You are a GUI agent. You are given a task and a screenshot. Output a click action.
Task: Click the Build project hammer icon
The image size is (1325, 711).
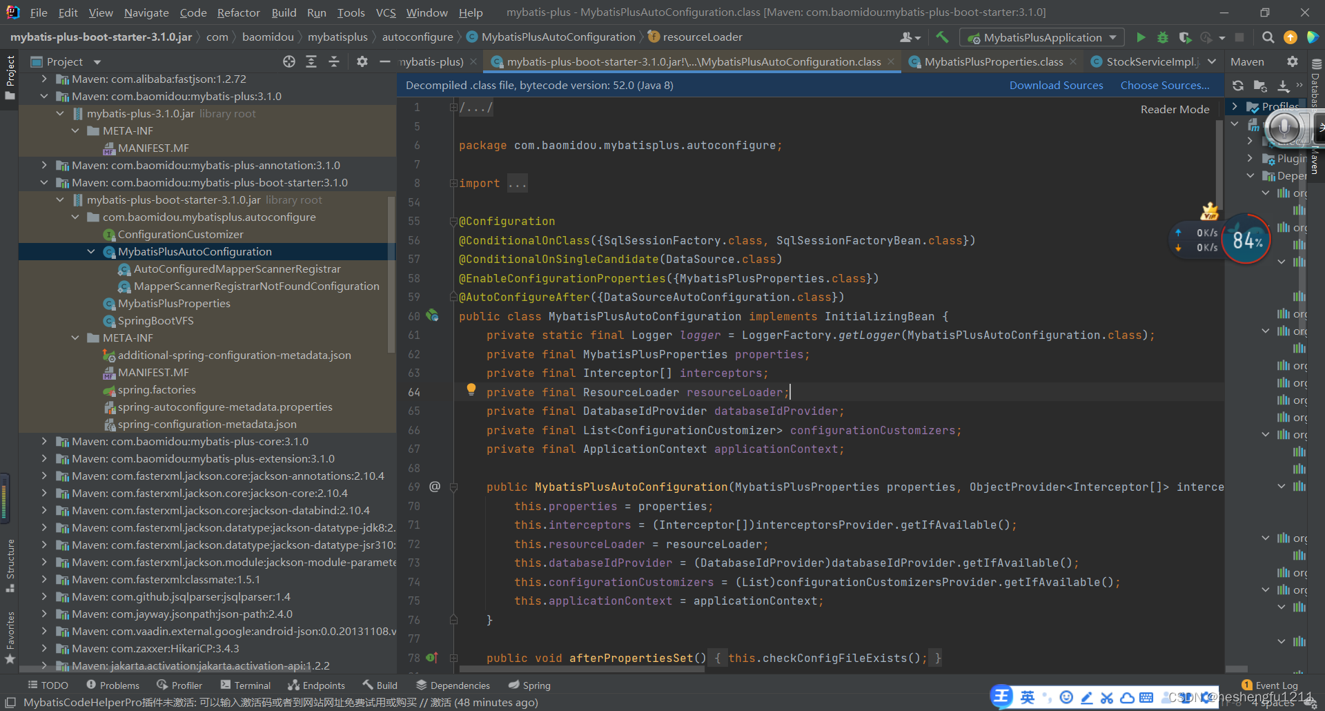click(942, 37)
